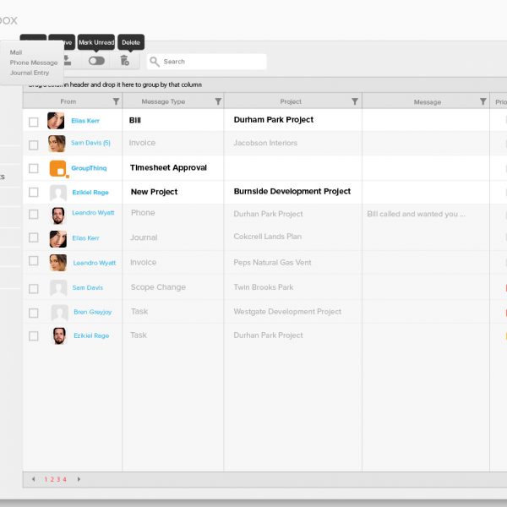Choose Phone Message from the menu
Image resolution: width=507 pixels, height=507 pixels.
34,63
